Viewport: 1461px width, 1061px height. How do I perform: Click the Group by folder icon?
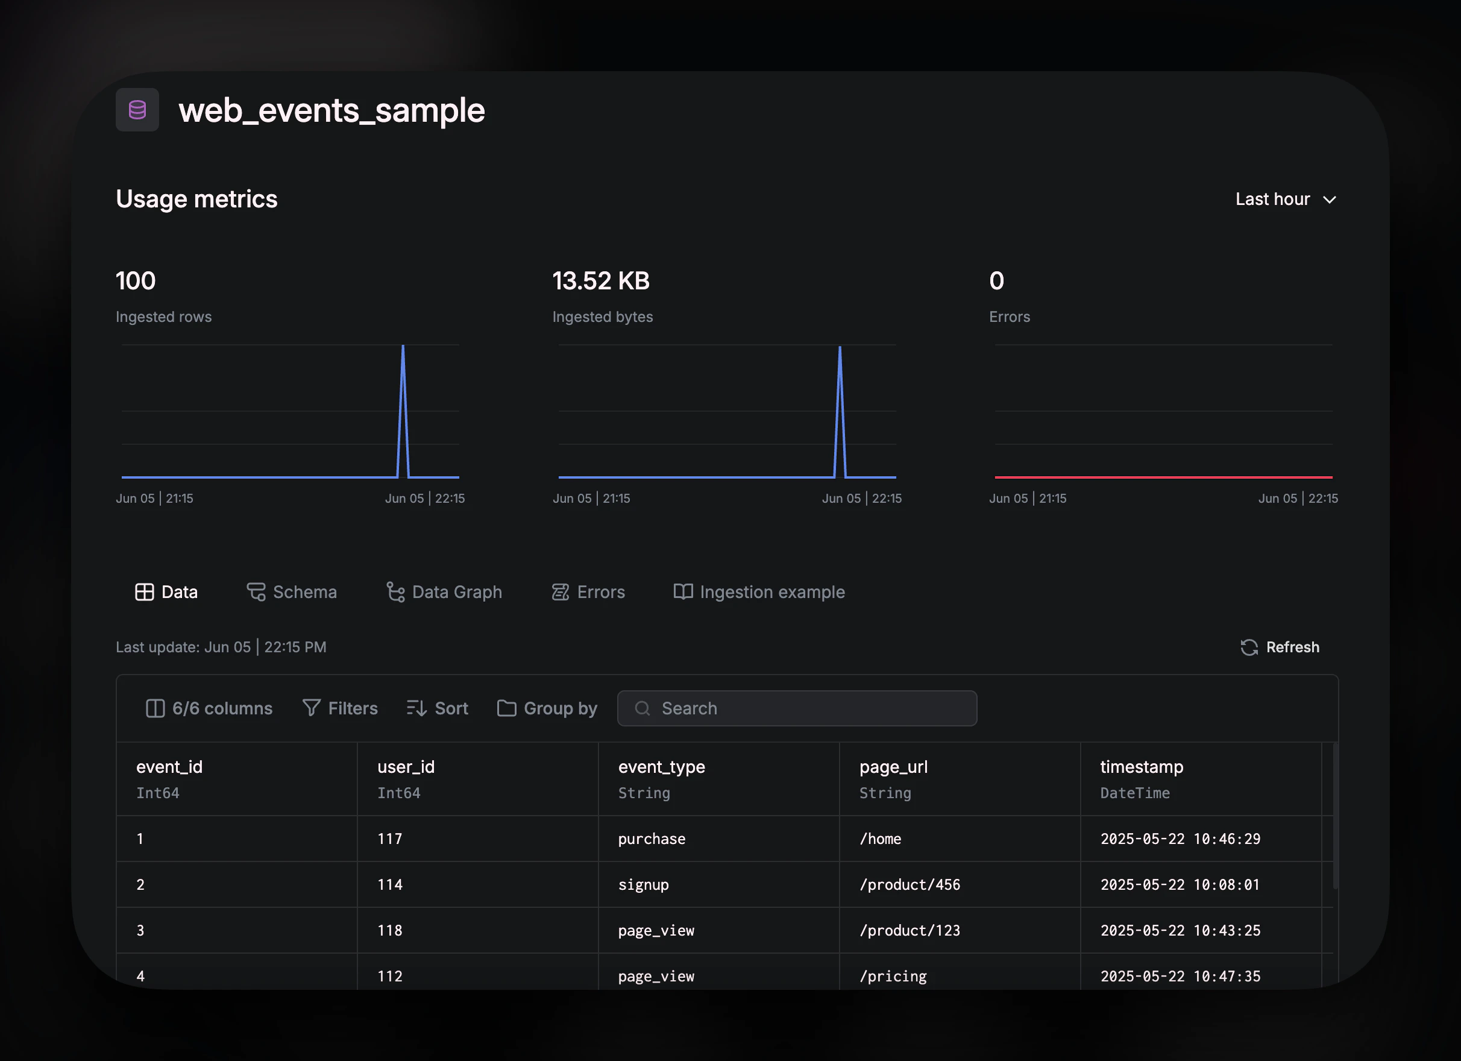506,708
